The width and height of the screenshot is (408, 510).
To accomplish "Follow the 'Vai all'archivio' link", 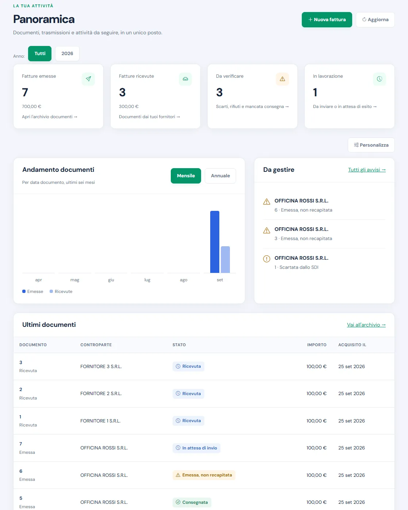I will click(x=366, y=325).
